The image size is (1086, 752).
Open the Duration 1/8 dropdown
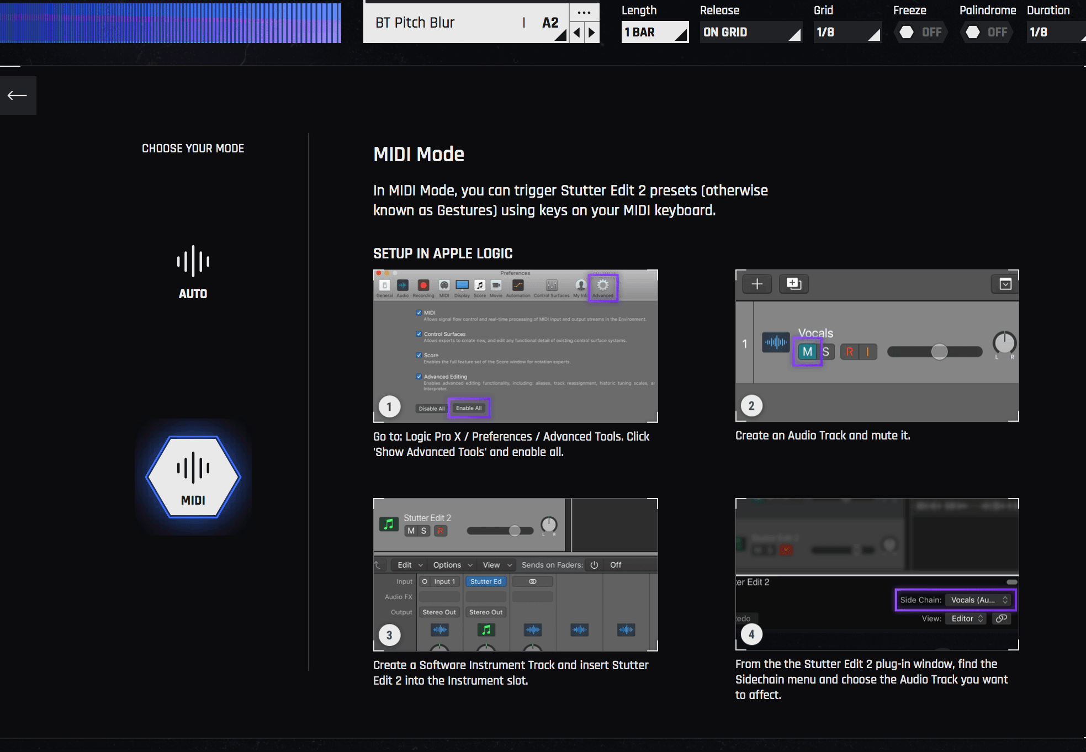(1056, 32)
